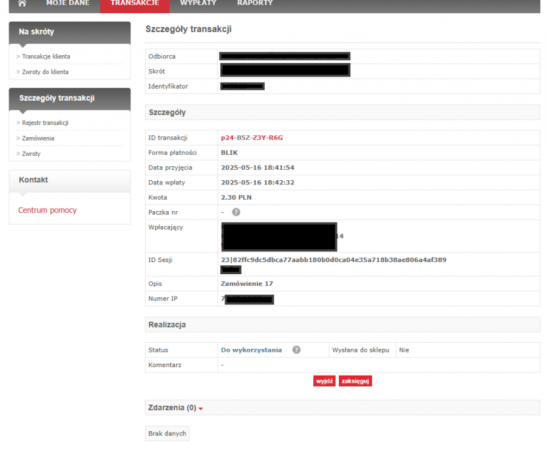
Task: Click the Odbiorca row label
Action: [162, 56]
